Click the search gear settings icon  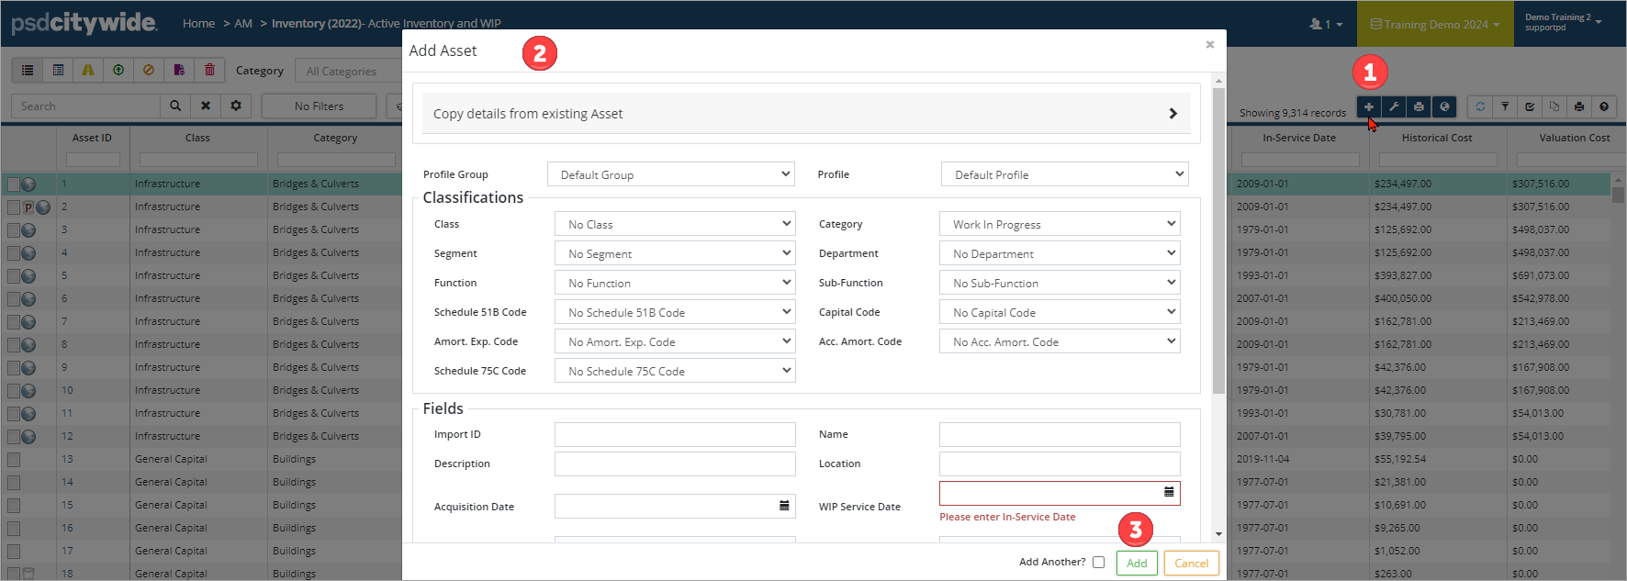pyautogui.click(x=236, y=106)
